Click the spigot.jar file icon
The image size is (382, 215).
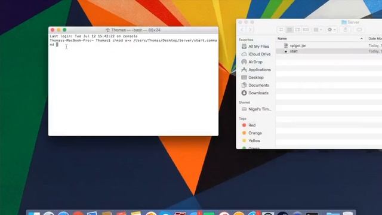coord(286,45)
